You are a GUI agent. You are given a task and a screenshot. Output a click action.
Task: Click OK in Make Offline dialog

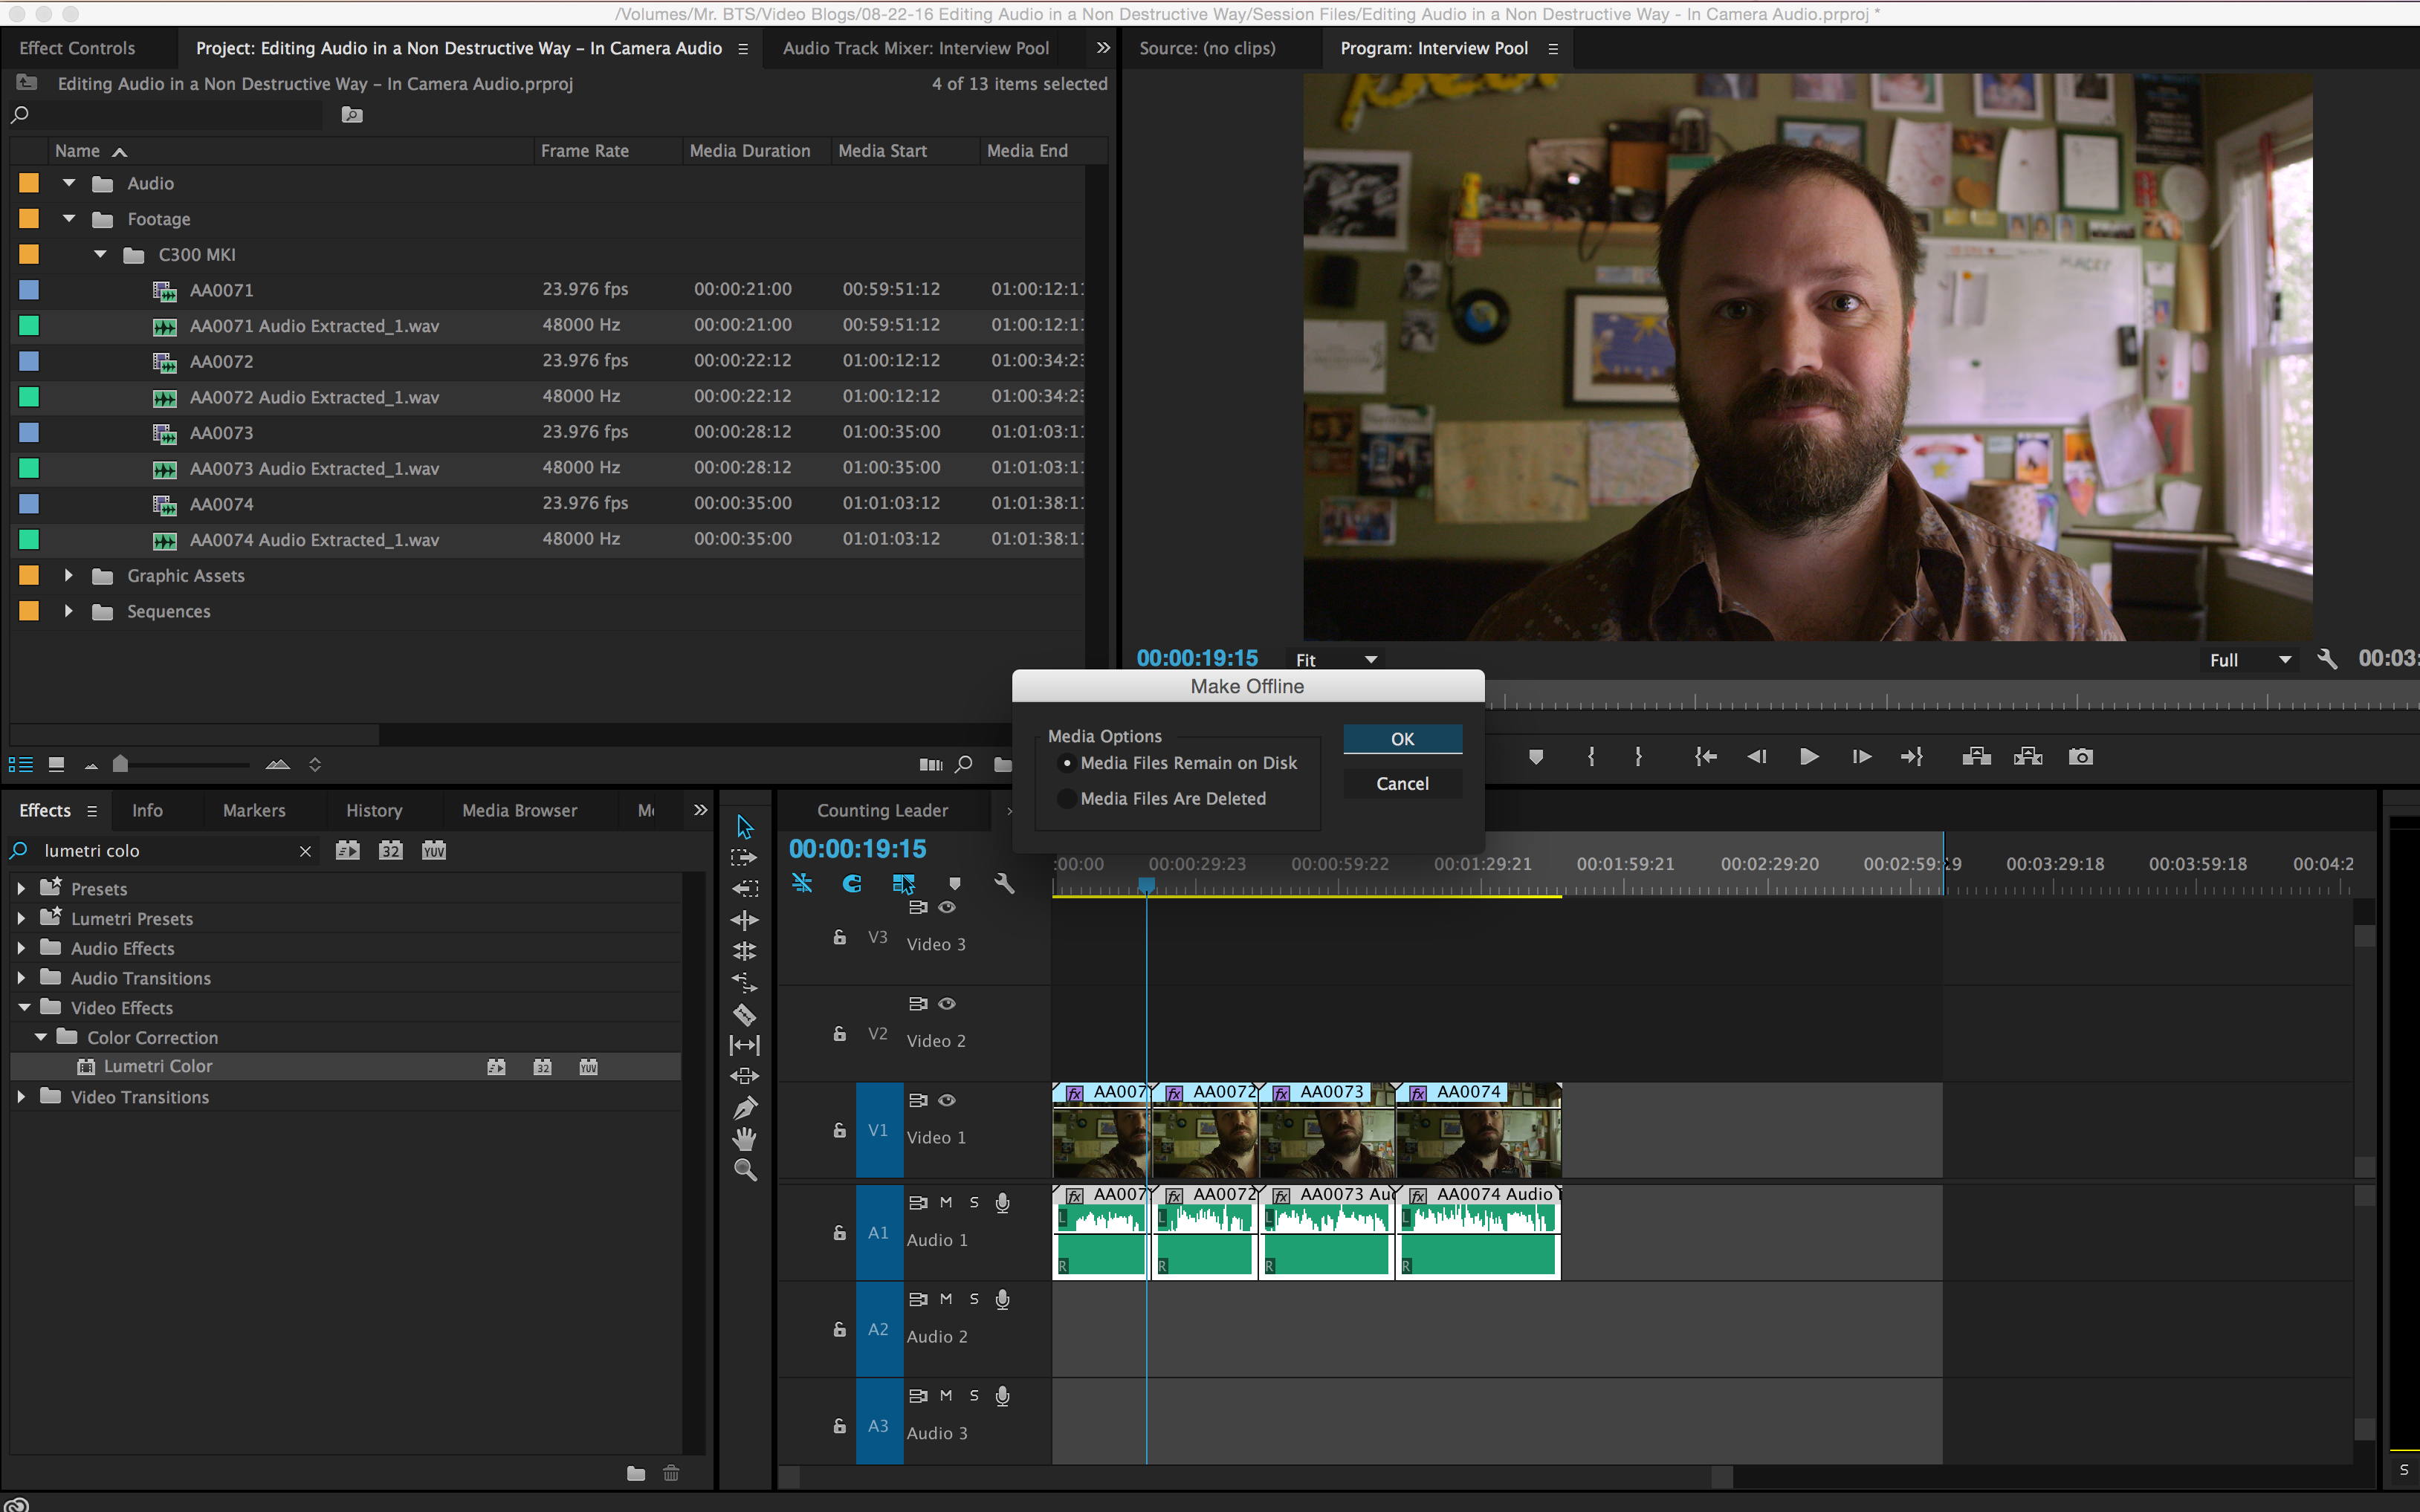pyautogui.click(x=1402, y=737)
